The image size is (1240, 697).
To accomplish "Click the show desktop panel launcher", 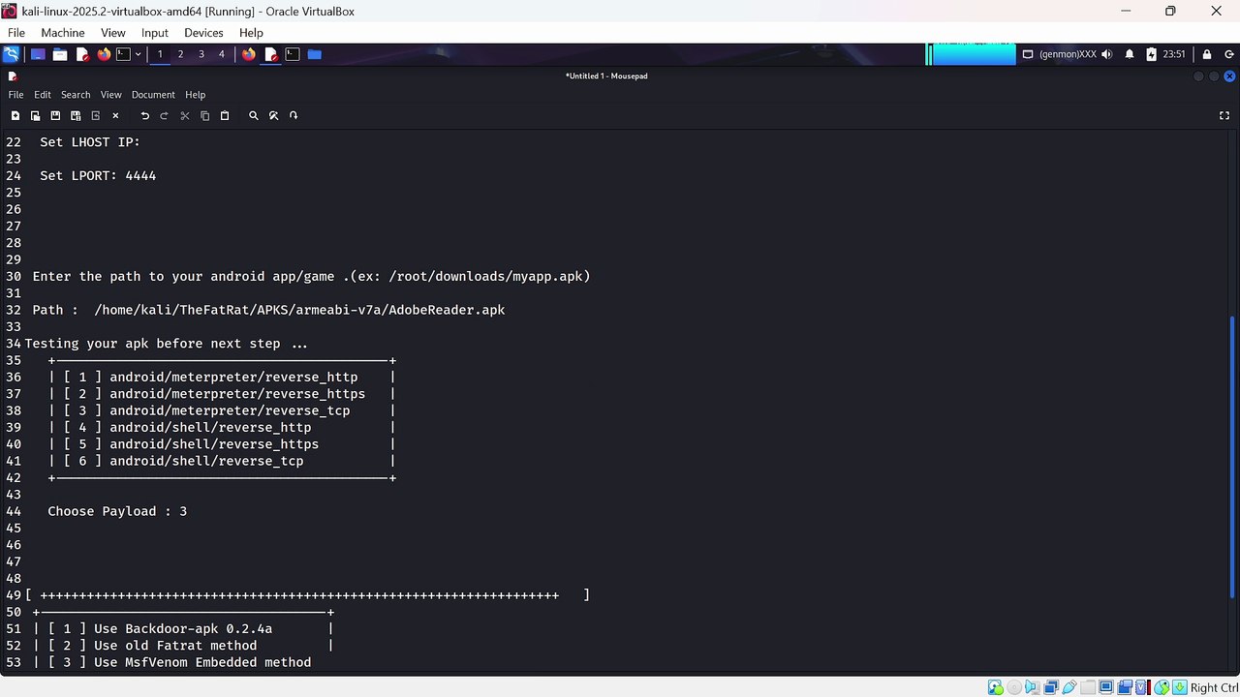I will pos(38,54).
